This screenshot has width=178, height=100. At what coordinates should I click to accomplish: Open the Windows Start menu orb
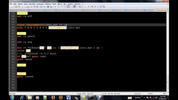click(x=12, y=97)
